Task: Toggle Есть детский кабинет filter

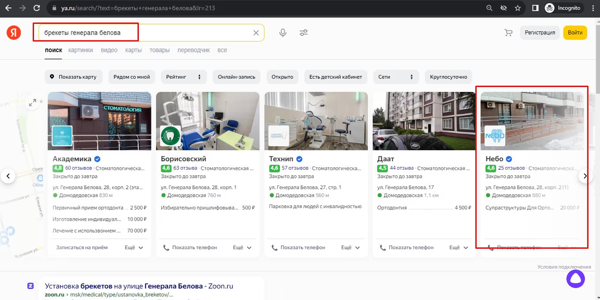Action: [336, 77]
